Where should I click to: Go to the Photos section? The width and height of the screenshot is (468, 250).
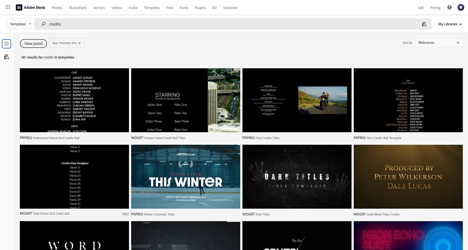(x=57, y=8)
